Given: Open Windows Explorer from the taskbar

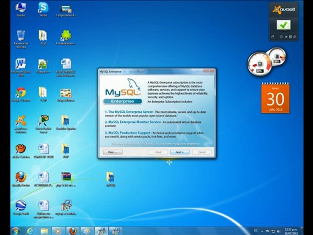Looking at the screenshot, I should click(44, 231).
